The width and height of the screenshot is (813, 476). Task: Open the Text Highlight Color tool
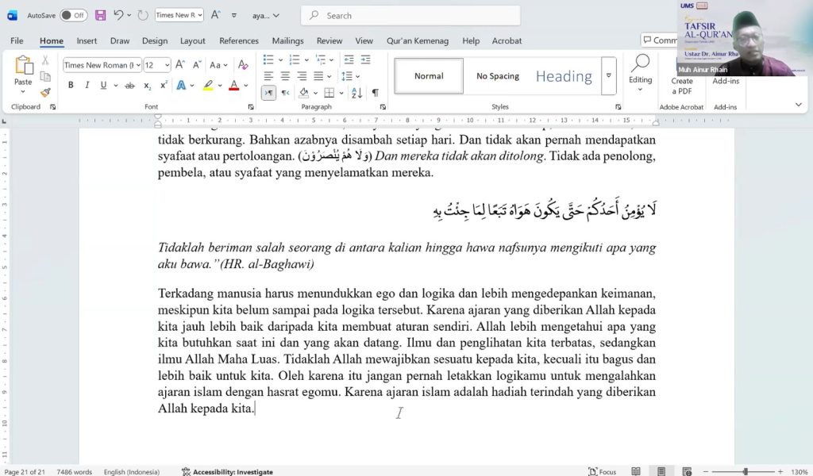pos(208,85)
